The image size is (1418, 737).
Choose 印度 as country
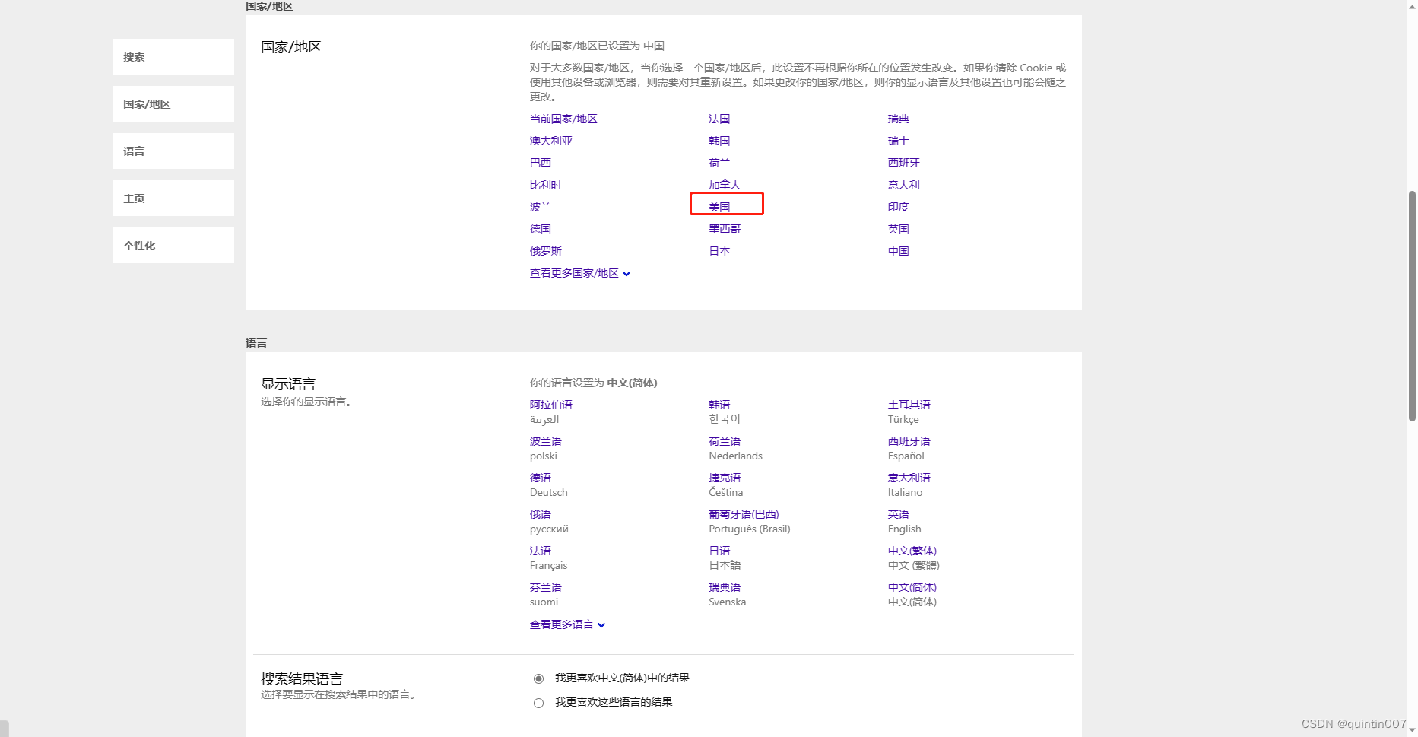coord(899,207)
